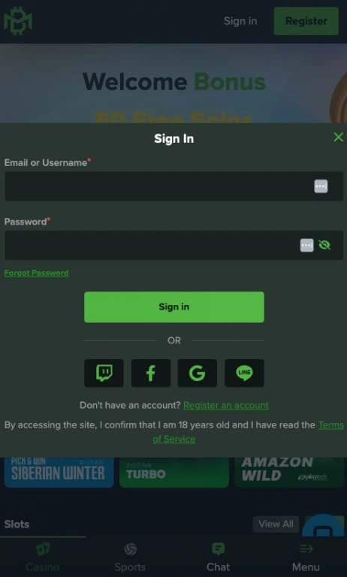Screen dimensions: 347x577
Task: Toggle password visibility eye icon
Action: click(x=324, y=245)
